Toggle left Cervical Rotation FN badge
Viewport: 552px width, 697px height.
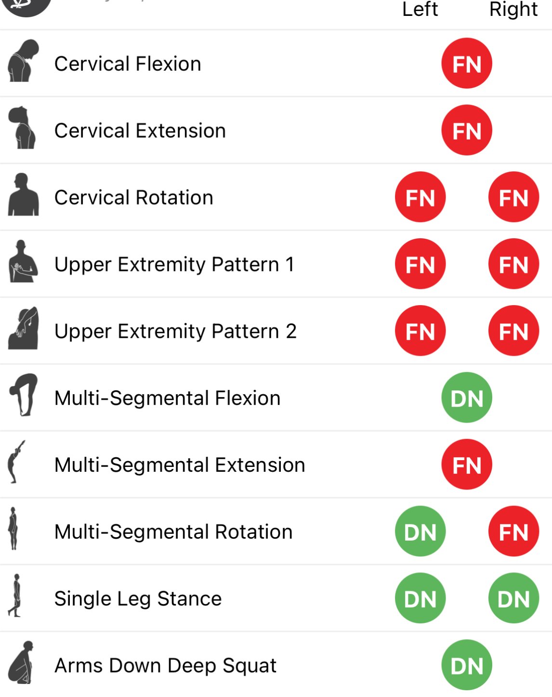point(421,197)
